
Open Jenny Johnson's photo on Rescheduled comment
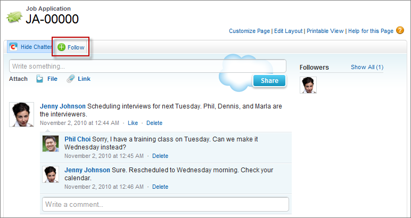51,174
